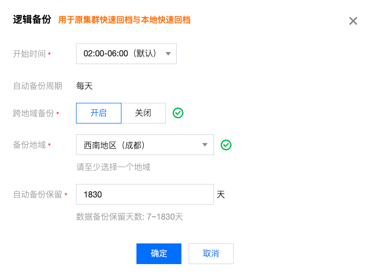
Task: Close the 逻辑备份 dialog with X
Action: click(353, 21)
